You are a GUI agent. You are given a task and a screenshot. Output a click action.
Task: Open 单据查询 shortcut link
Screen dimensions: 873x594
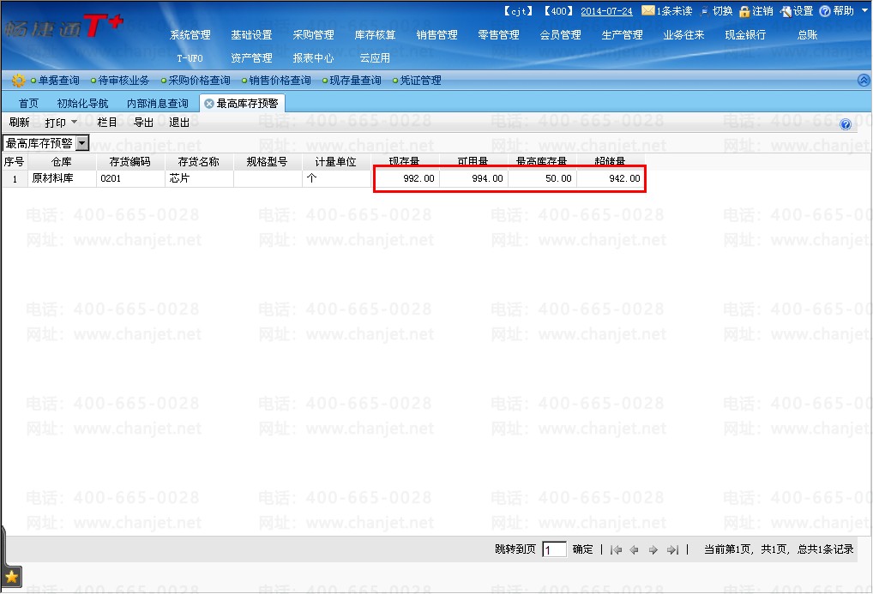[x=59, y=81]
